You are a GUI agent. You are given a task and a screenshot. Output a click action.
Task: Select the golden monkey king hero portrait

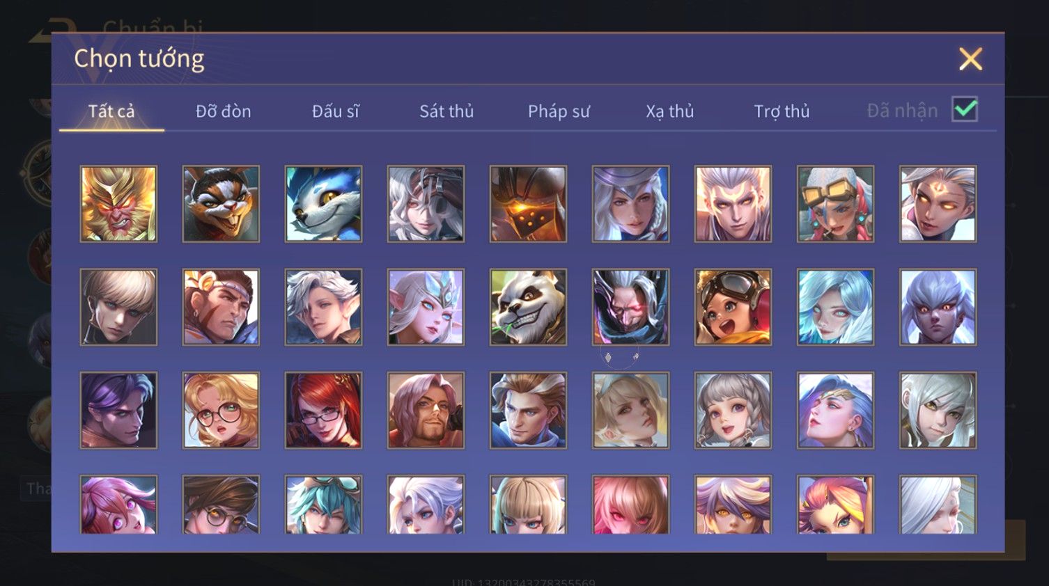118,204
